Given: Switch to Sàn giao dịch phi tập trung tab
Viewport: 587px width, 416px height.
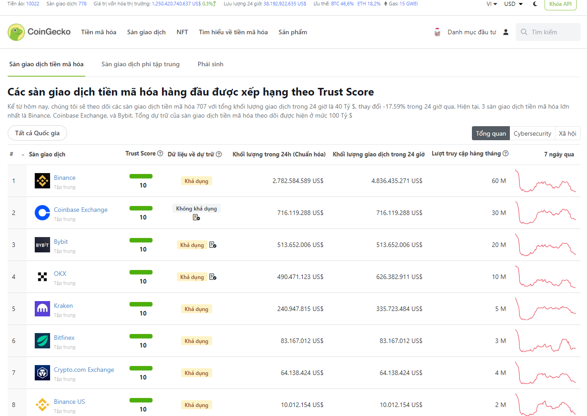Looking at the screenshot, I should pyautogui.click(x=140, y=64).
